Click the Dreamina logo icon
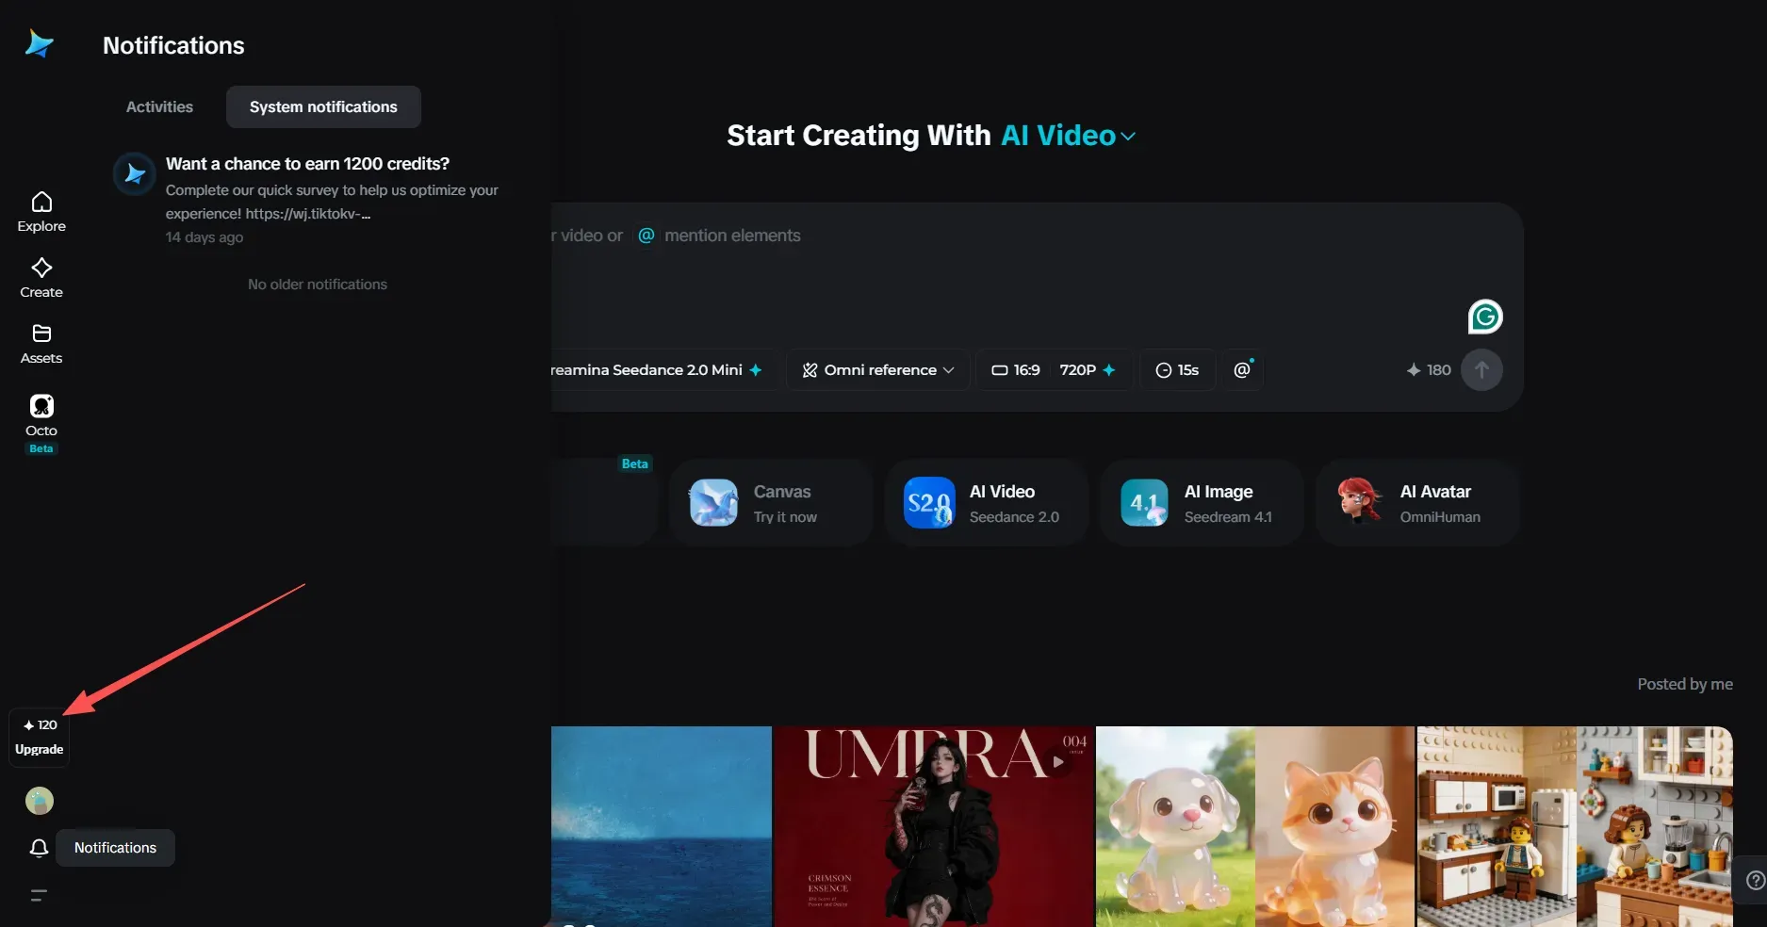This screenshot has height=927, width=1767. (40, 43)
